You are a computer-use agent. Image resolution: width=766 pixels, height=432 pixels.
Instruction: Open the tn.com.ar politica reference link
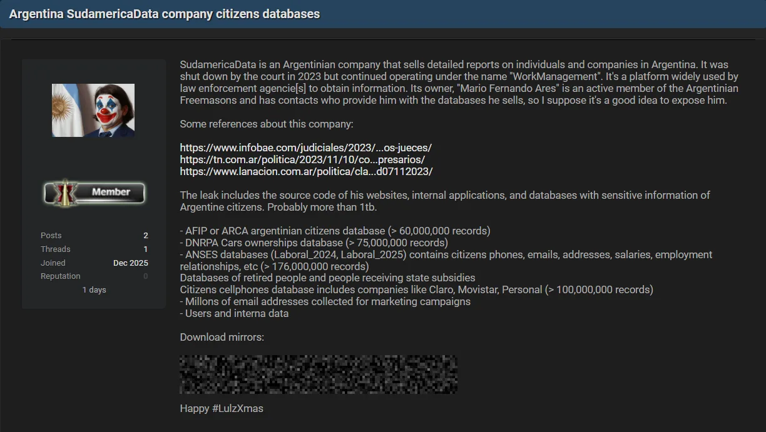click(x=302, y=159)
